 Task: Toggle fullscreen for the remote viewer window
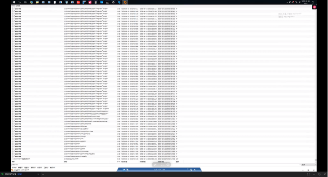308,174
